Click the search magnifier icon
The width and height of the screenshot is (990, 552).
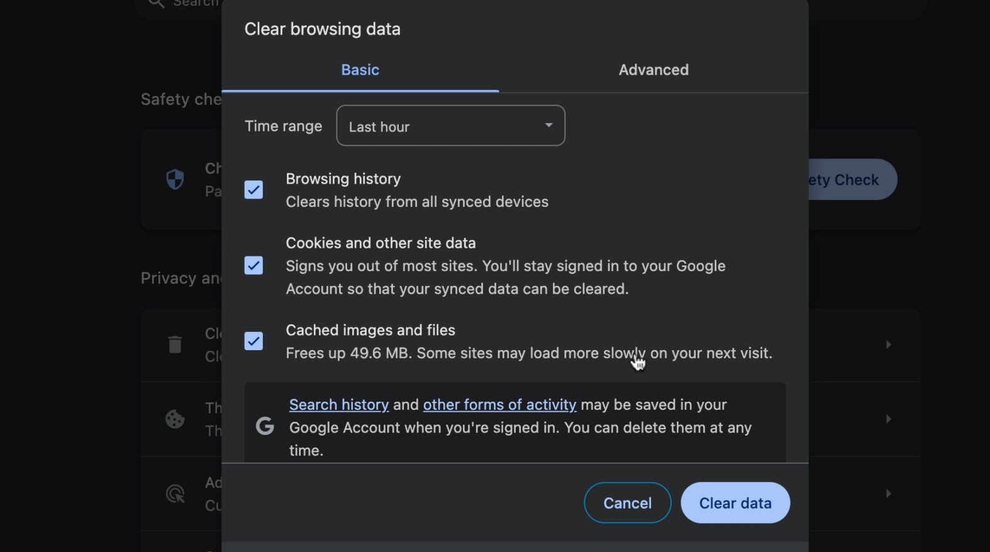155,4
